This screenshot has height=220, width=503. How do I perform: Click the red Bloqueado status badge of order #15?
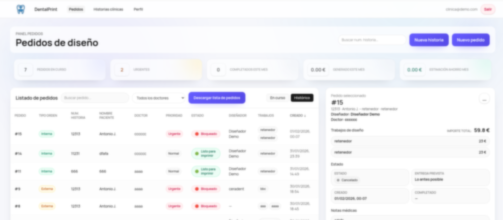click(206, 134)
